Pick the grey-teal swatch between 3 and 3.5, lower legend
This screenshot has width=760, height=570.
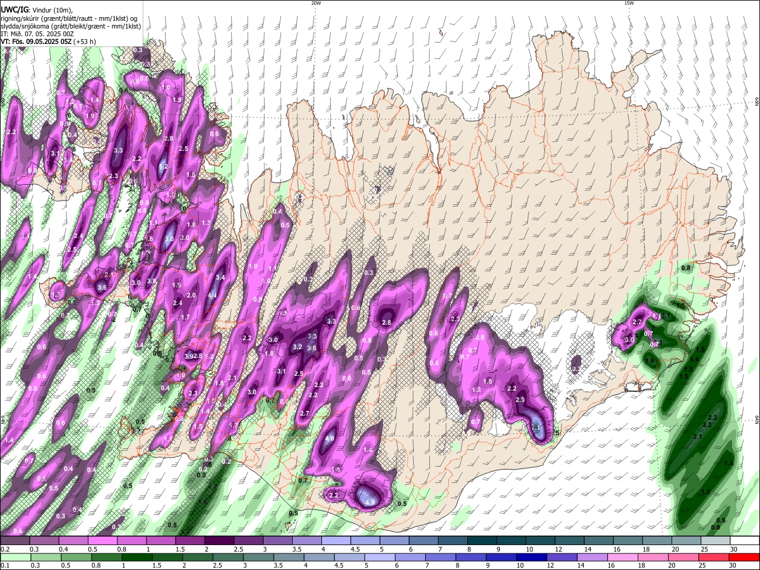point(258,557)
